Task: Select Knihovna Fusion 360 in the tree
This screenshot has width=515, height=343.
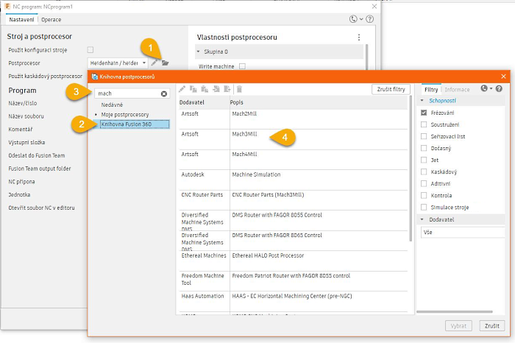Action: pos(135,124)
